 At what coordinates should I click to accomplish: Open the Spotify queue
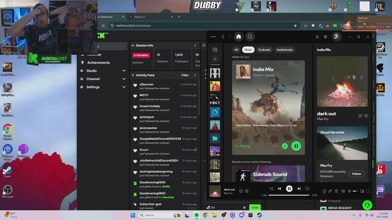[x=336, y=191]
